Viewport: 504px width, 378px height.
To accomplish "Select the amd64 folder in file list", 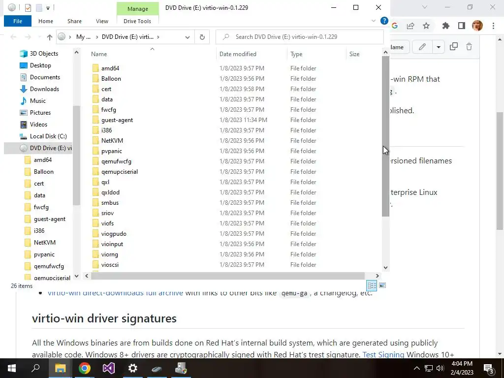I will [x=110, y=68].
